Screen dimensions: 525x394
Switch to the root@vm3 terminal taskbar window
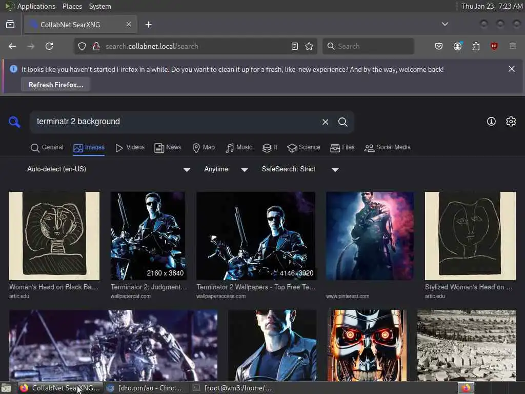click(x=234, y=388)
